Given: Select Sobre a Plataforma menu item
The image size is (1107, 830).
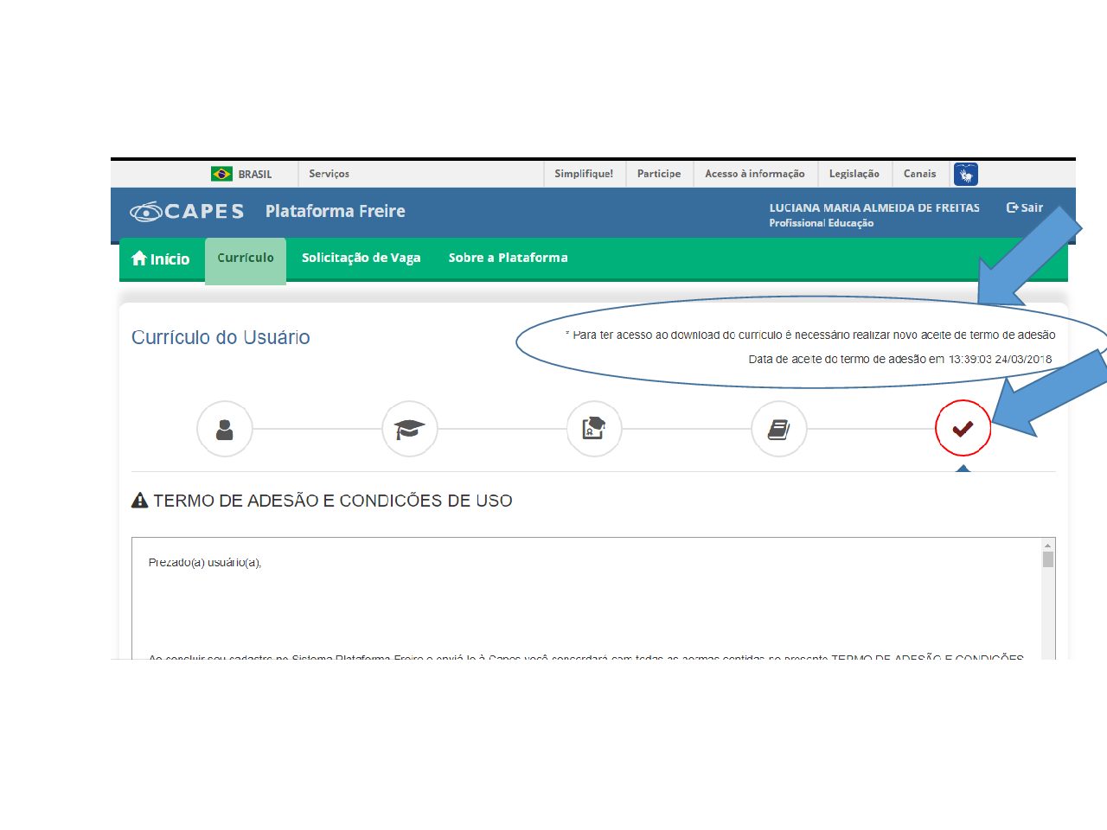Looking at the screenshot, I should [508, 258].
